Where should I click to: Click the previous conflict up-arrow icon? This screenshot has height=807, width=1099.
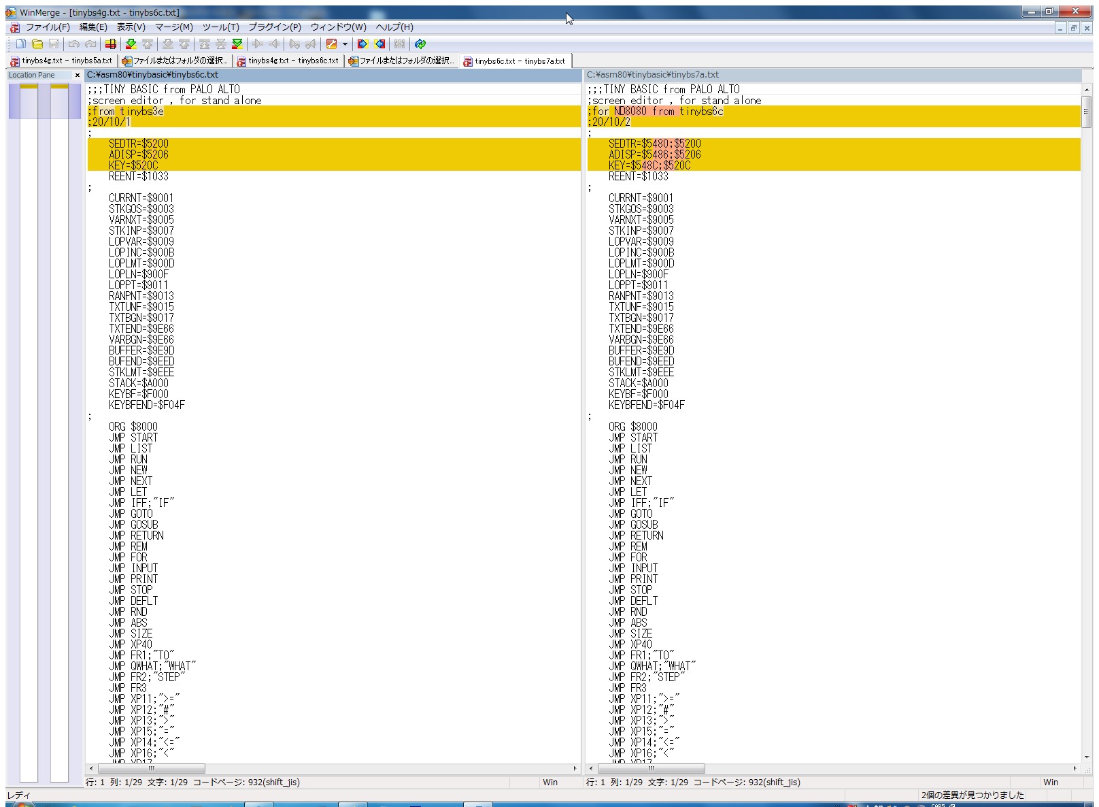[x=184, y=44]
